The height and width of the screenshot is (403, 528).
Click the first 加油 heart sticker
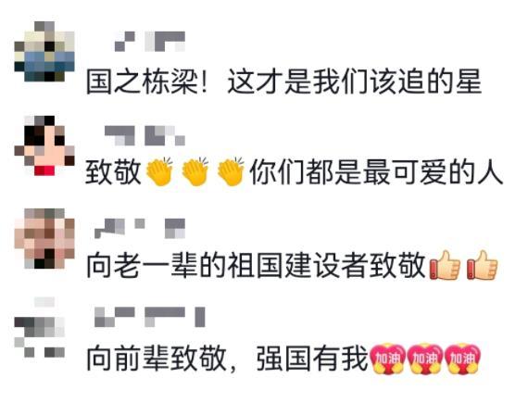[x=387, y=359]
